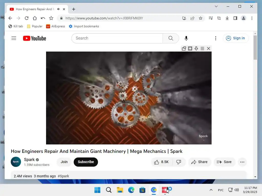Click the browser forward arrow
This screenshot has height=196, width=262.
[x=18, y=18]
